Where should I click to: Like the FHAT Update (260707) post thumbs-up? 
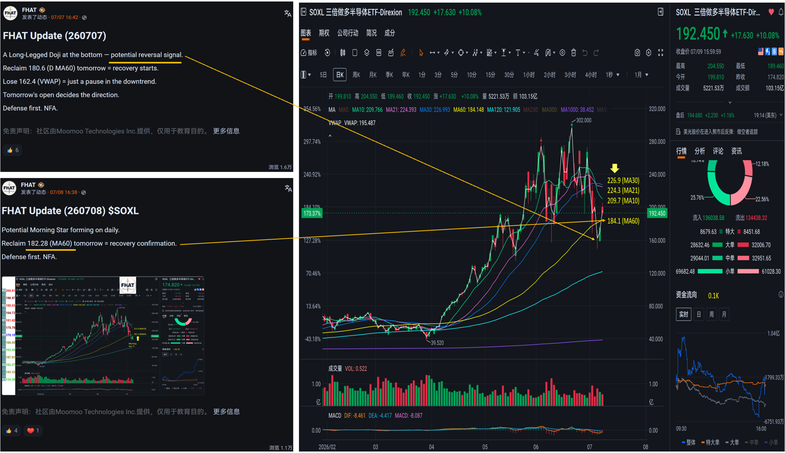(x=13, y=150)
